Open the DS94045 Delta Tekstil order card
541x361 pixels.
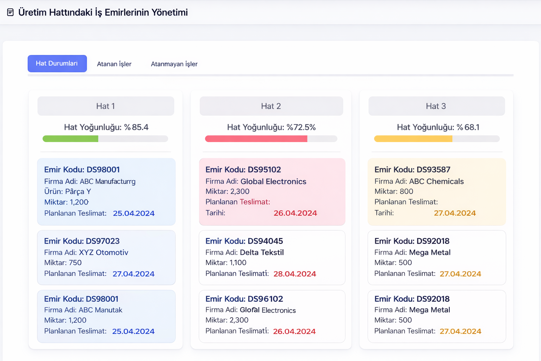(x=272, y=257)
